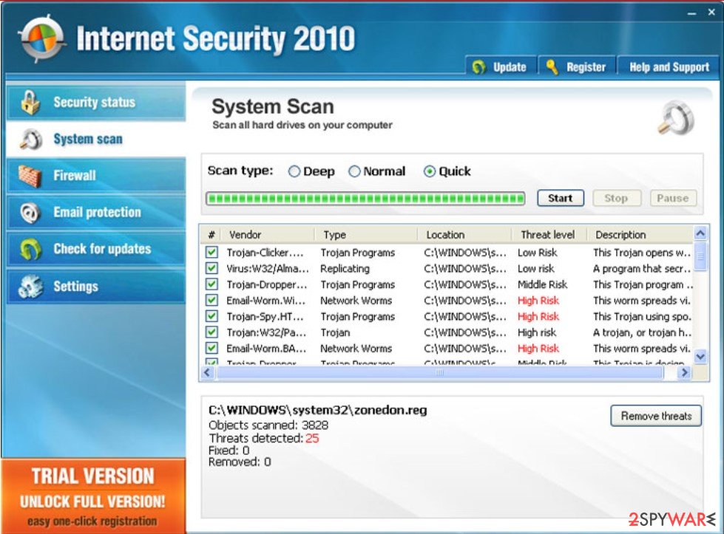
Task: Click the Remove threats button
Action: tap(655, 416)
